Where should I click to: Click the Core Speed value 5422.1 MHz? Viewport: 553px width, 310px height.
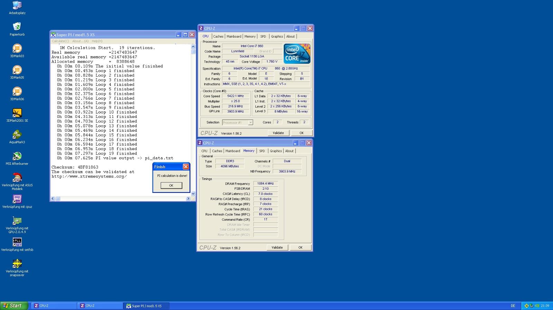(x=235, y=96)
